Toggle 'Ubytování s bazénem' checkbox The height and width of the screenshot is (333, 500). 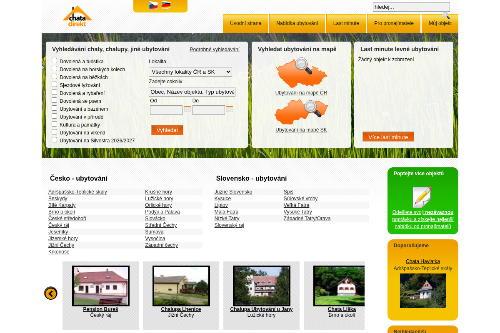coord(54,108)
